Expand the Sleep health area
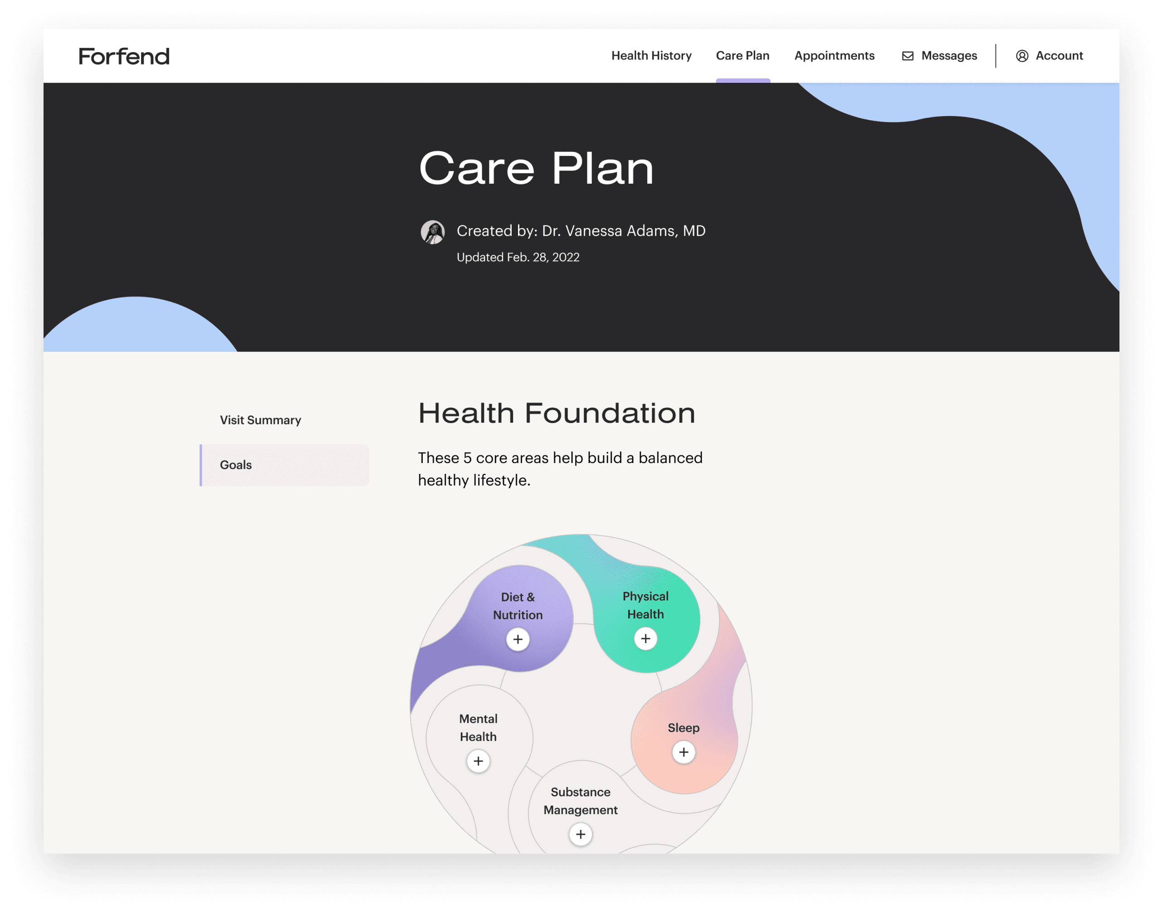This screenshot has width=1163, height=912. [x=684, y=752]
